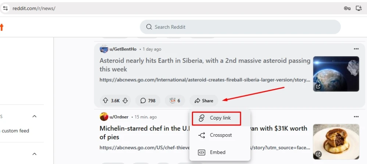Image resolution: width=367 pixels, height=164 pixels.
Task: Open u/Ordner user profile
Action: click(x=119, y=117)
